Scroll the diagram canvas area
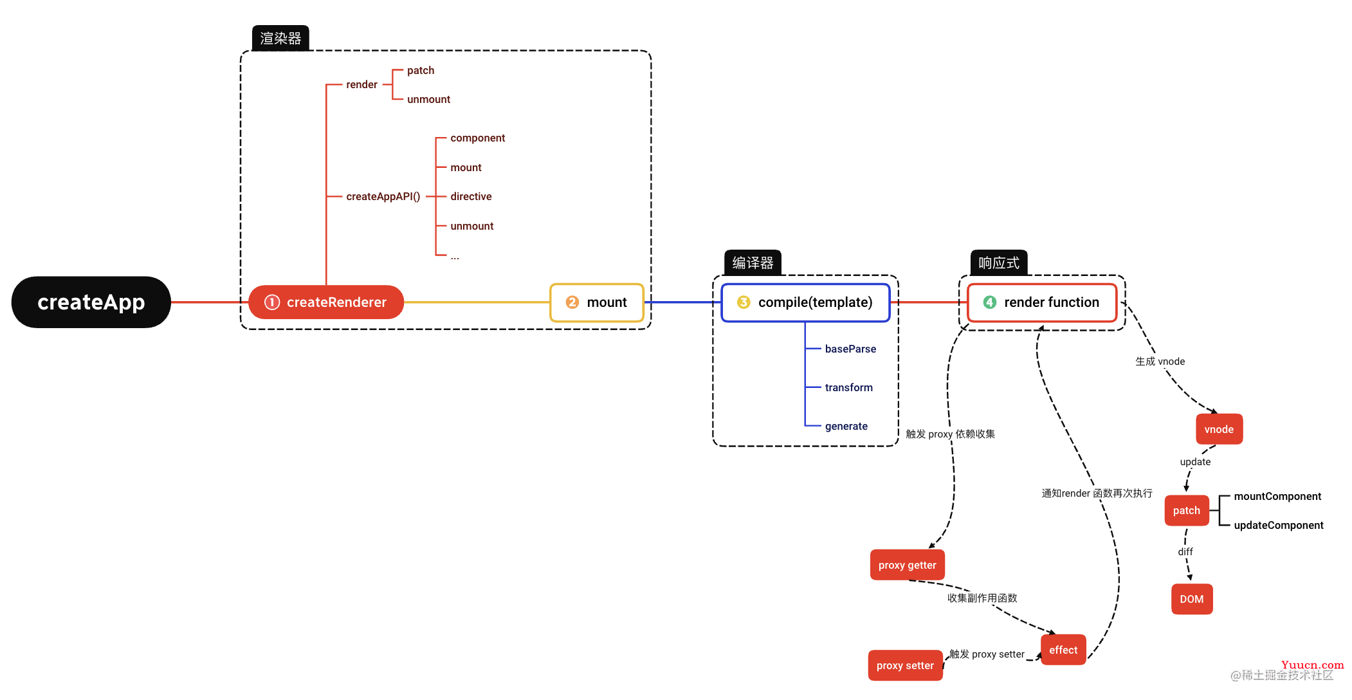The image size is (1352, 700). click(675, 350)
